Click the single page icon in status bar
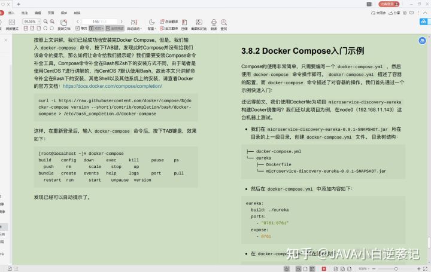The height and width of the screenshot is (272, 431). (305, 268)
